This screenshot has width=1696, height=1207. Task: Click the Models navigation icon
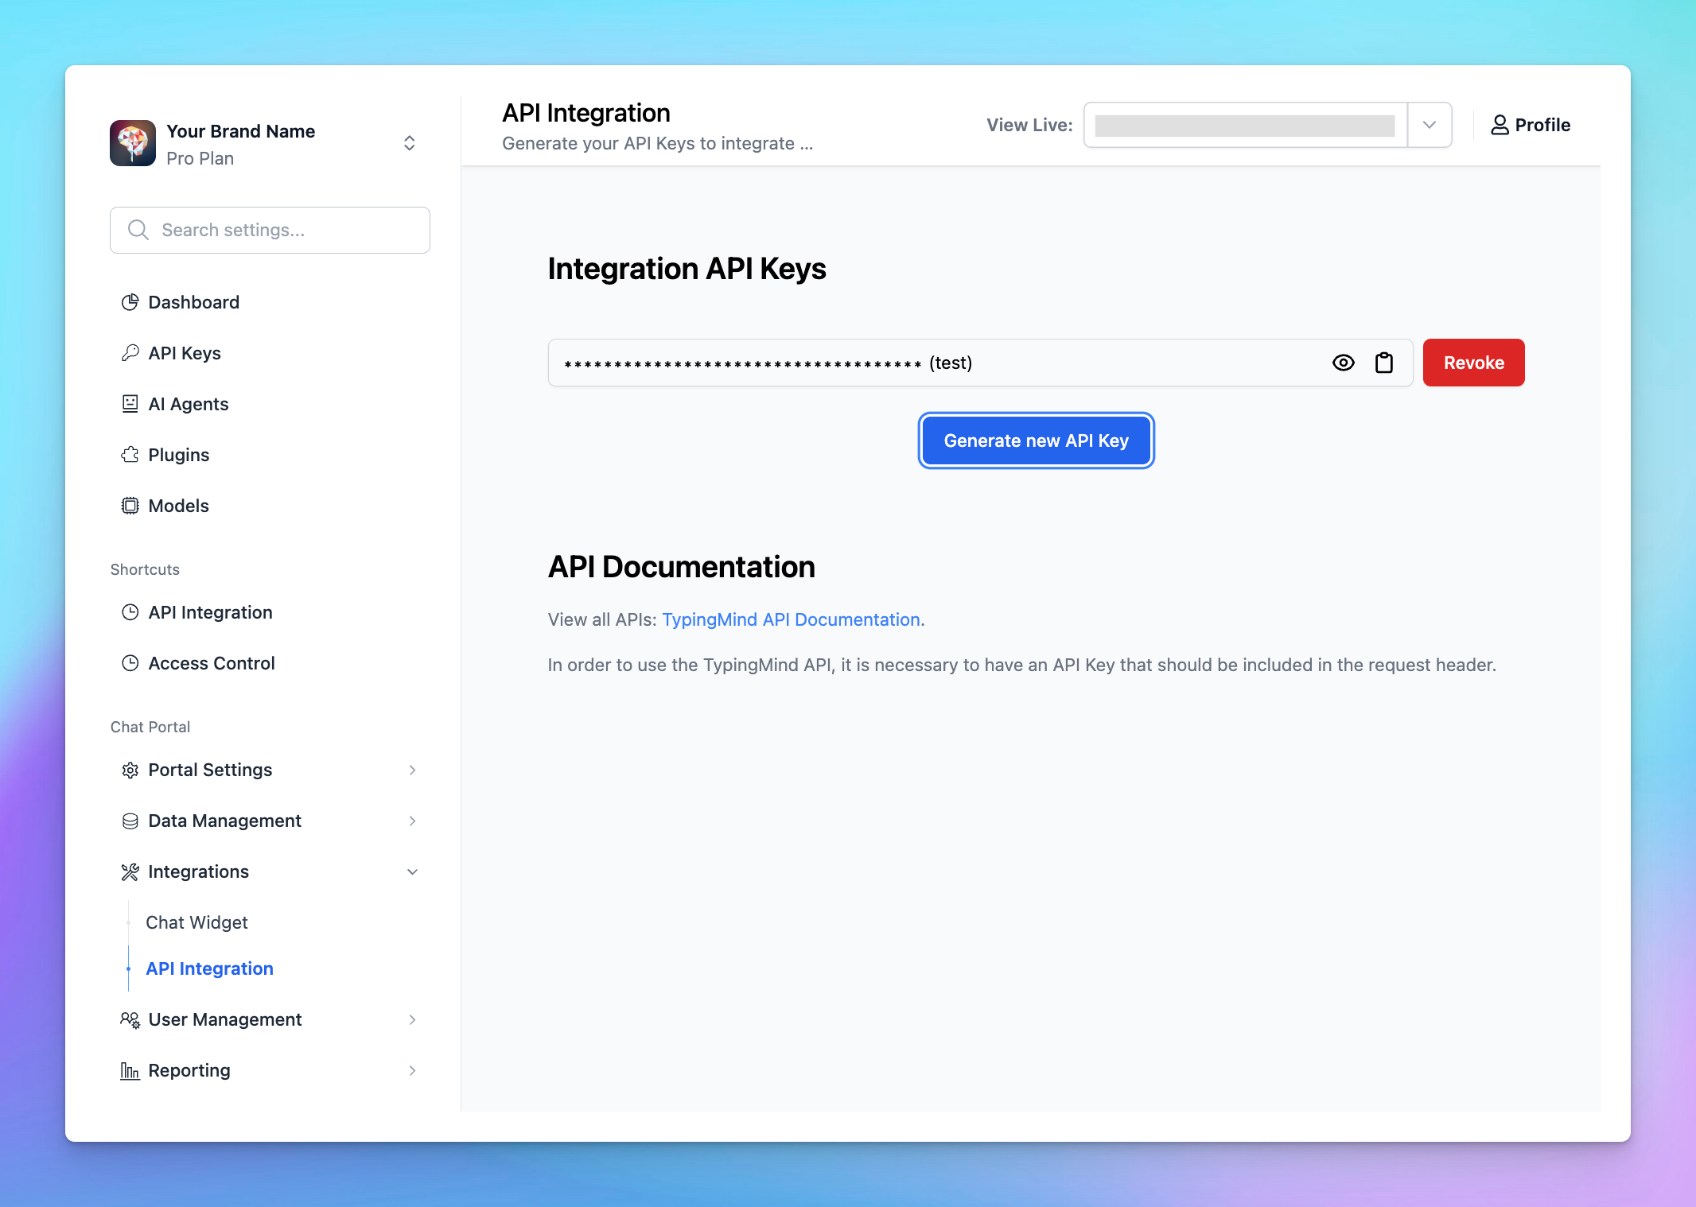tap(130, 506)
